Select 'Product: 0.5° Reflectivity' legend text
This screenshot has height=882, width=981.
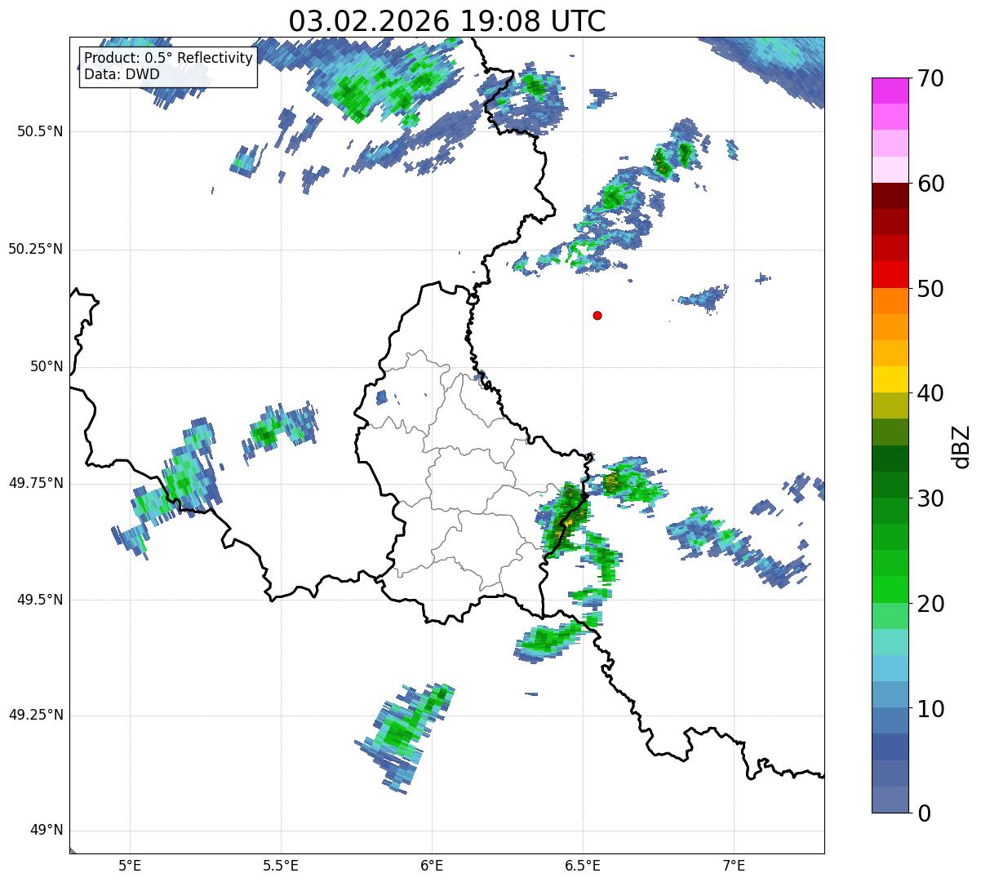point(169,59)
